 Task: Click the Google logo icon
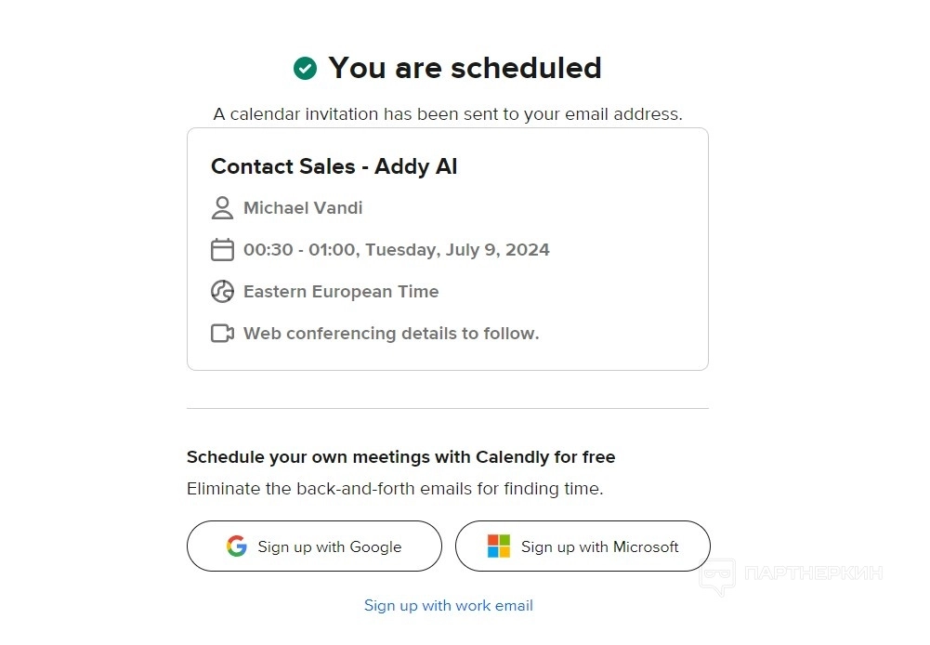tap(237, 546)
